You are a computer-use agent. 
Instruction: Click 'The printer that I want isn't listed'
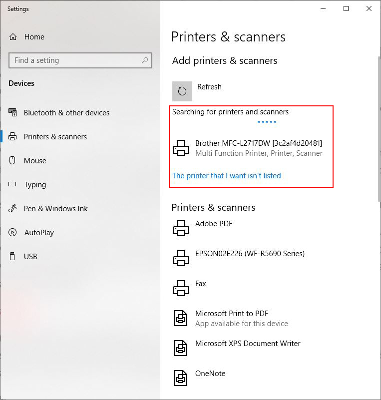pos(227,176)
